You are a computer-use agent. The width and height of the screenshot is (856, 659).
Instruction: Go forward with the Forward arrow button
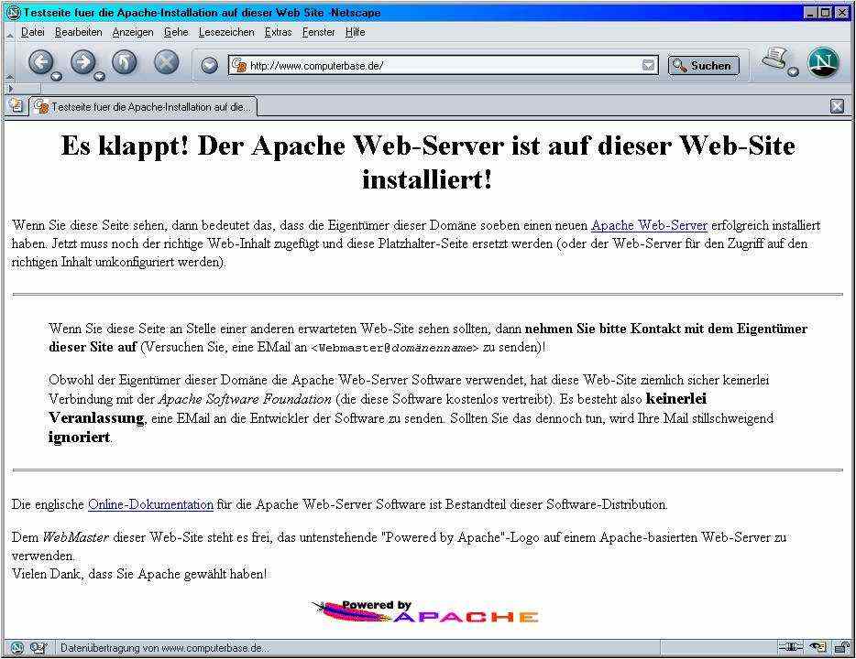[83, 61]
